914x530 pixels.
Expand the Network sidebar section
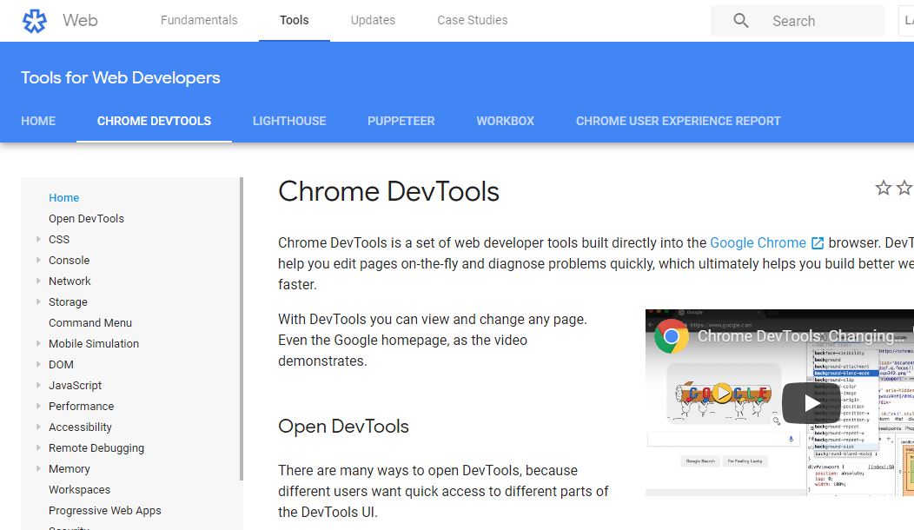pos(38,281)
